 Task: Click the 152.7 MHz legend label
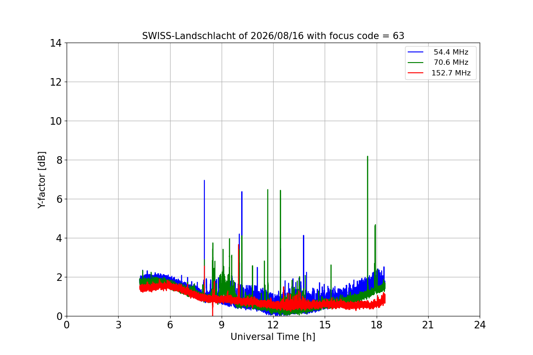click(451, 73)
